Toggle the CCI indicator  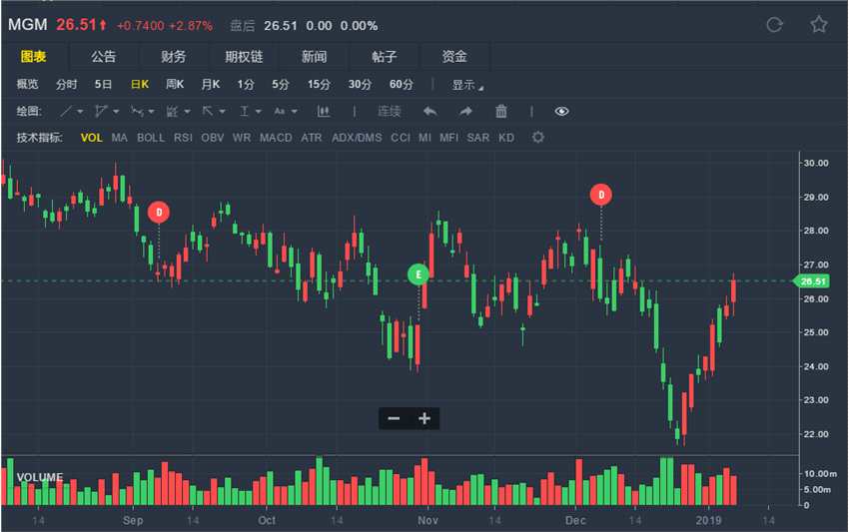[x=401, y=138]
